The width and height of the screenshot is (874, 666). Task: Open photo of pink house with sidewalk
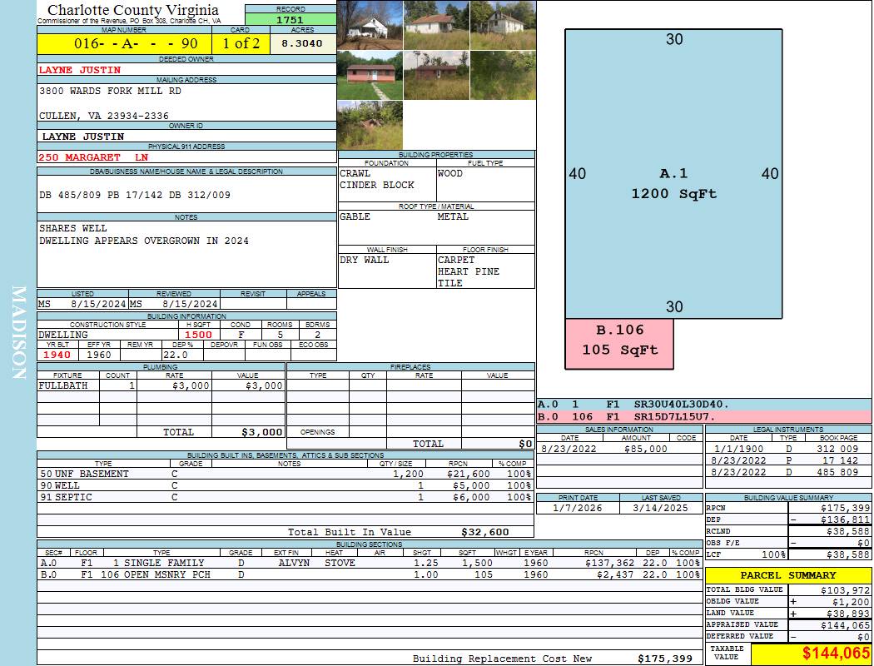coord(370,75)
